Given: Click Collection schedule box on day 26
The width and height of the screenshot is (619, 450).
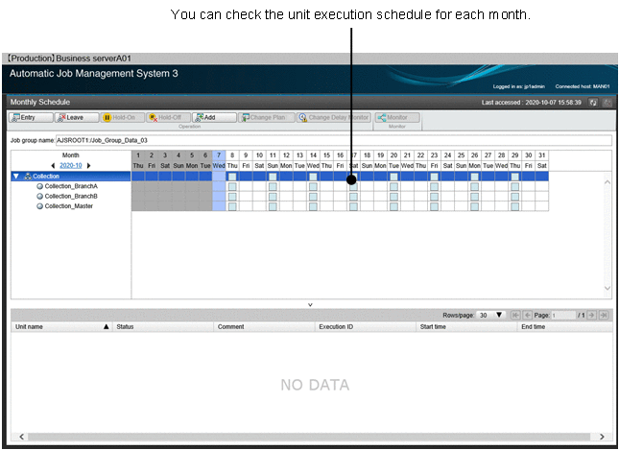Looking at the screenshot, I should pos(474,177).
